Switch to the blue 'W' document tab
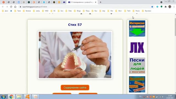Screen dimensions: 176x99 (x=19, y=2)
